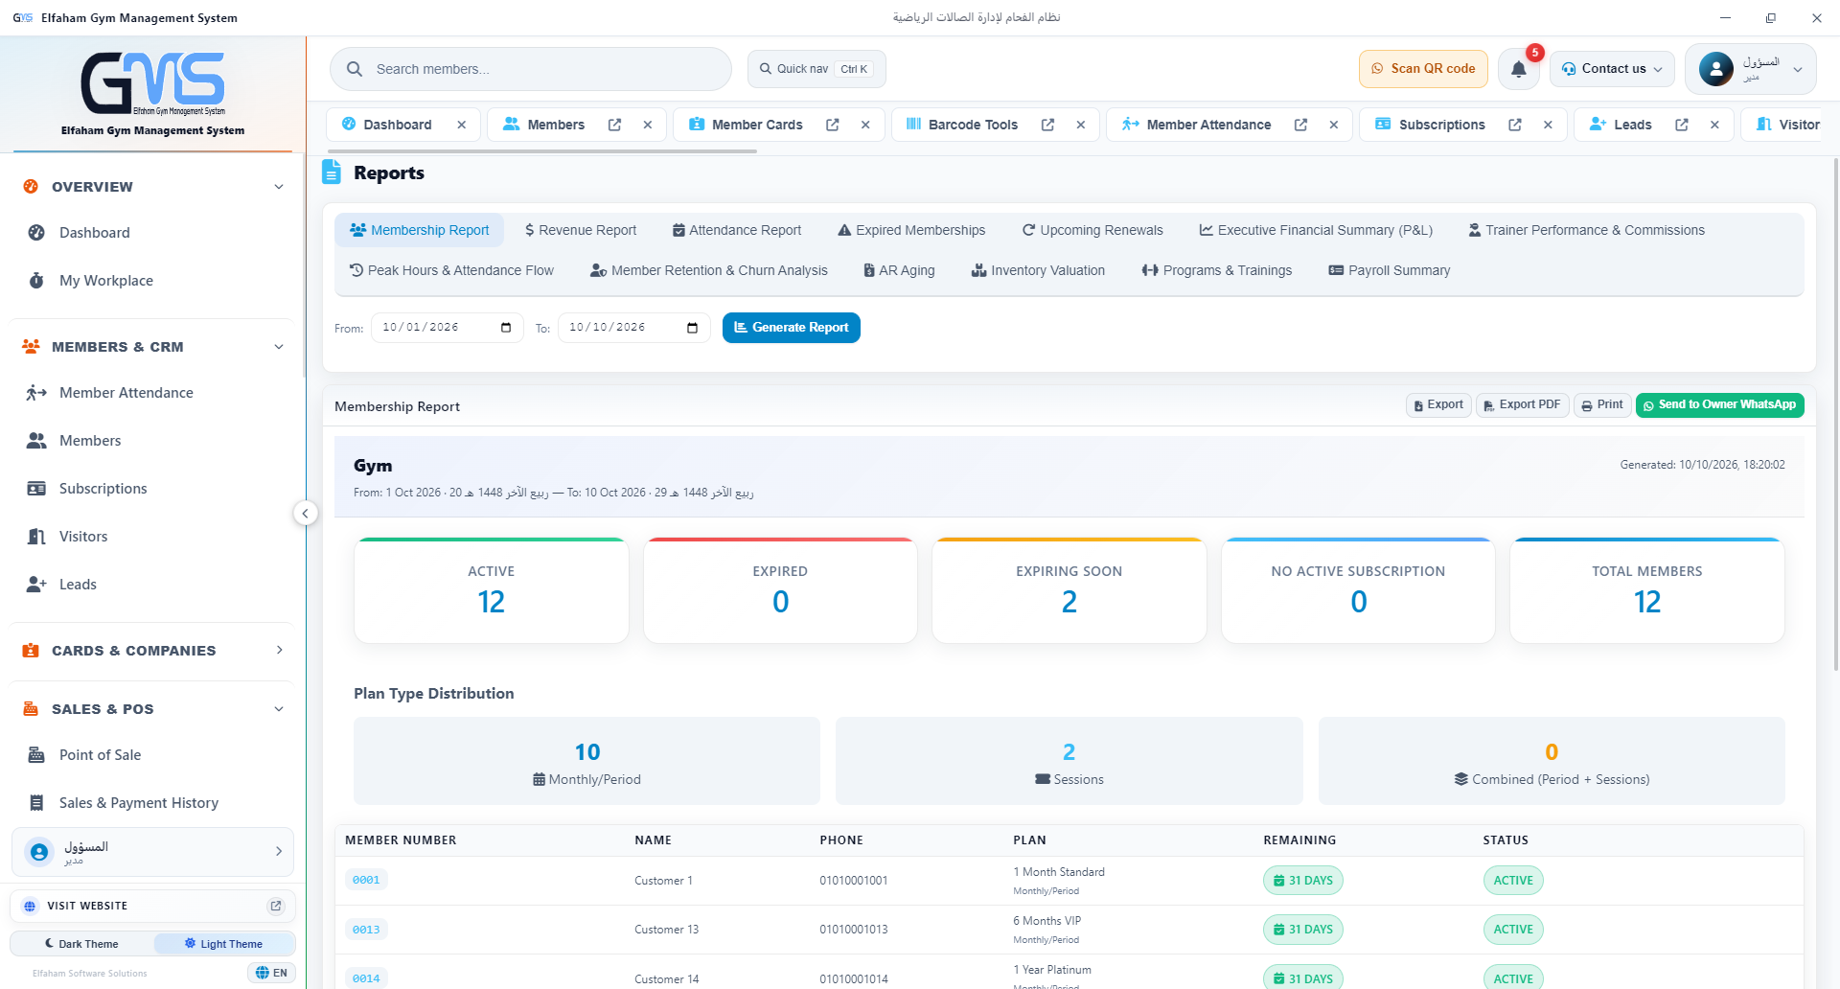Click Send to Owner WhatsApp button
This screenshot has height=989, width=1840.
(1720, 405)
